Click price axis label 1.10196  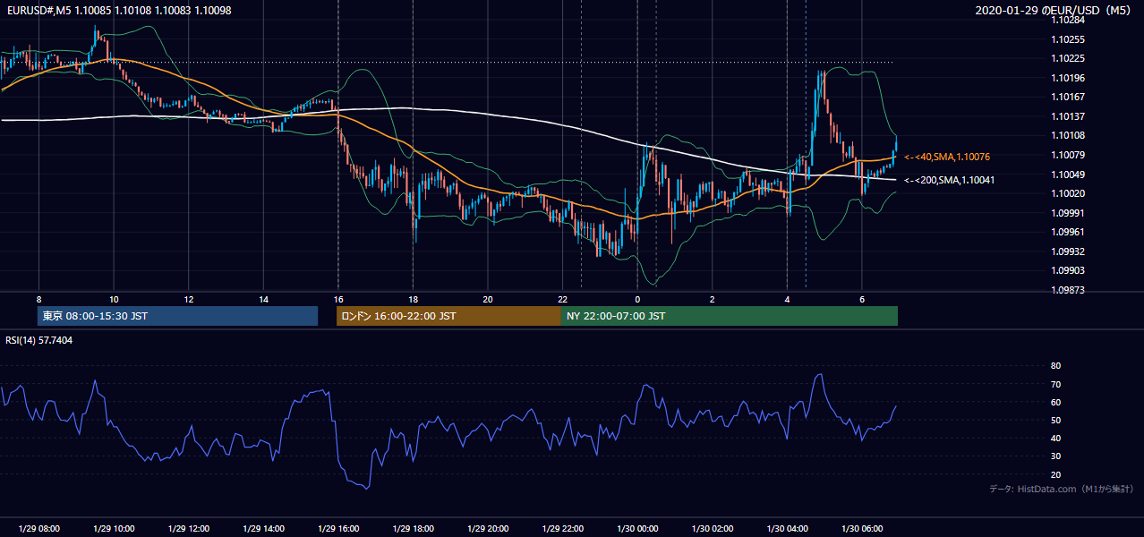click(1069, 78)
